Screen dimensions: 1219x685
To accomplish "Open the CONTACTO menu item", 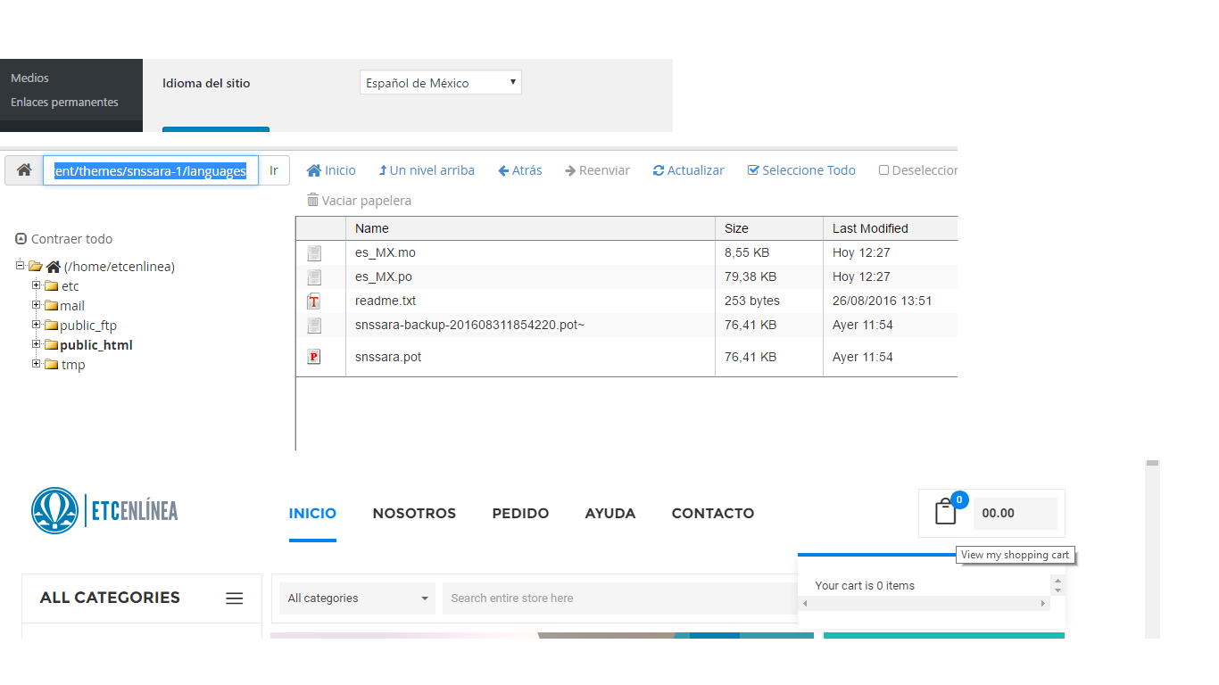I will click(x=712, y=513).
